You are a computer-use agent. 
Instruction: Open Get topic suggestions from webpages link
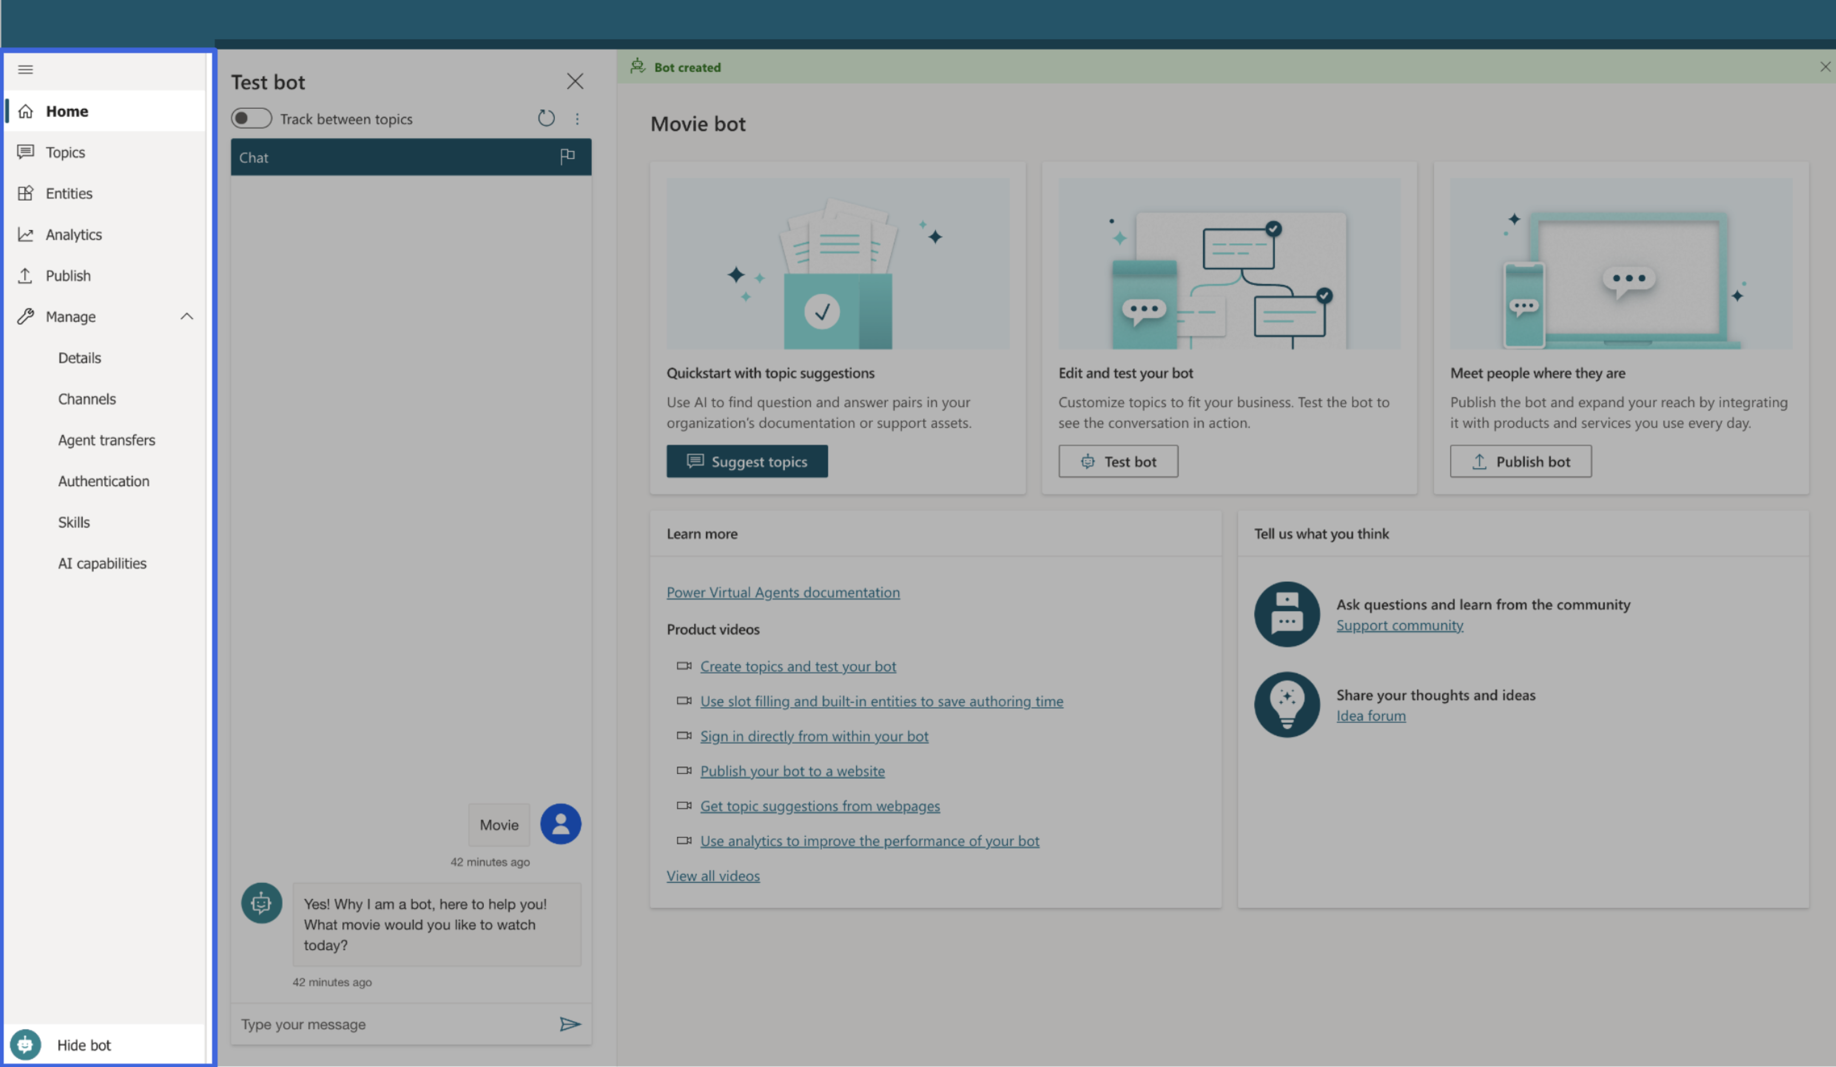820,805
